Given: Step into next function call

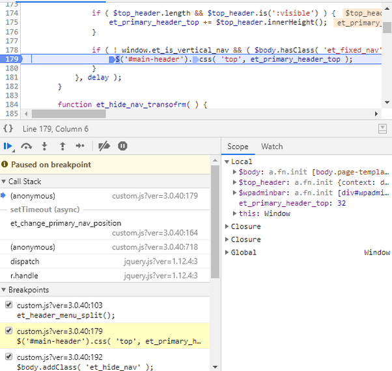Looking at the screenshot, I should (x=44, y=146).
